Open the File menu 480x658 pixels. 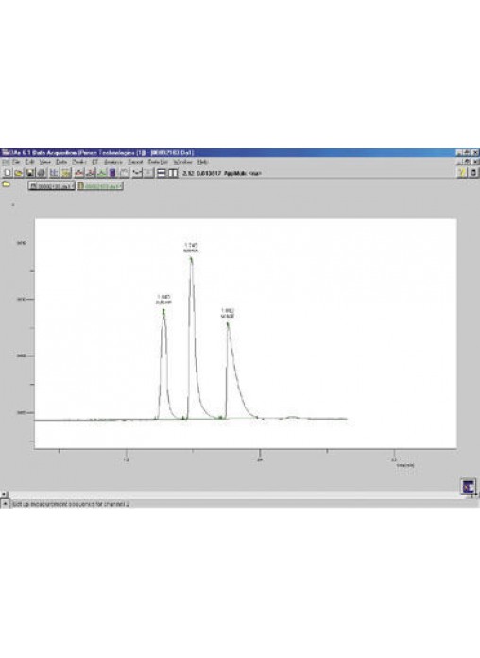click(16, 162)
